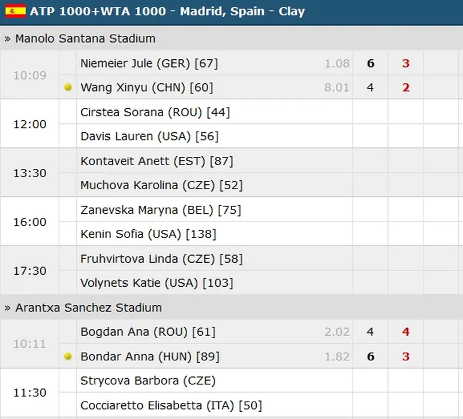Click the Spain flag icon in header
Viewport: 463px width, 419px height.
[16, 11]
